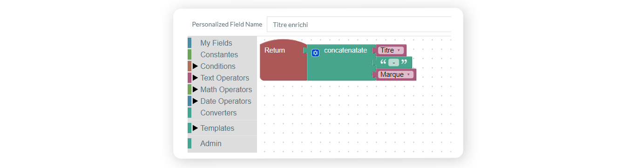Expand the Text Operators triangle arrow
The image size is (636, 168).
click(195, 78)
